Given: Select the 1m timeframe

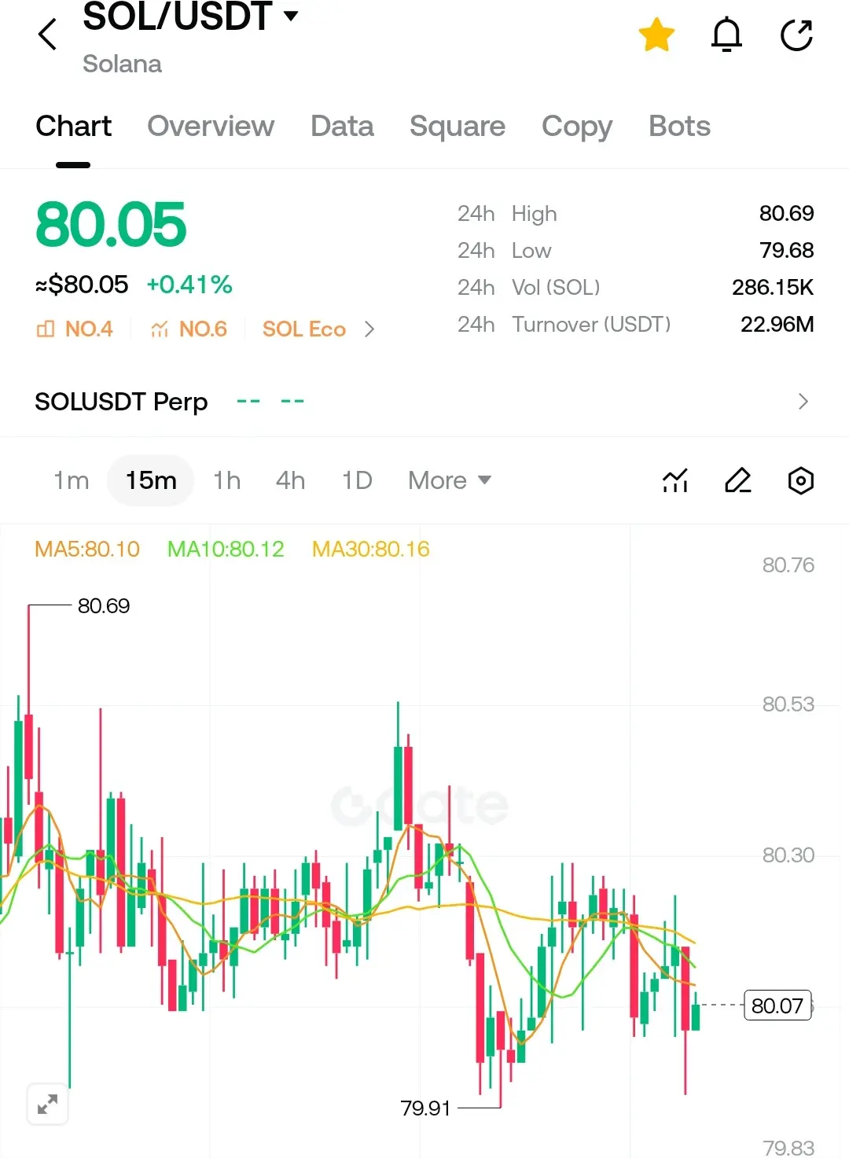Looking at the screenshot, I should coord(71,480).
